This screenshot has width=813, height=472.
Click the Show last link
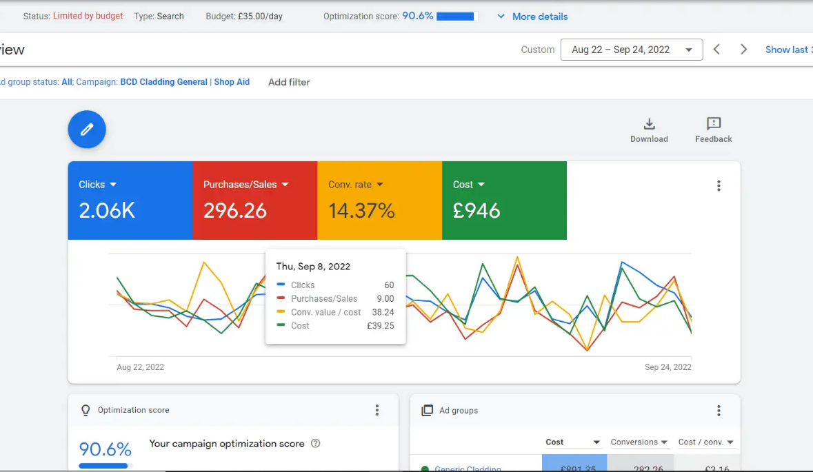pos(789,50)
